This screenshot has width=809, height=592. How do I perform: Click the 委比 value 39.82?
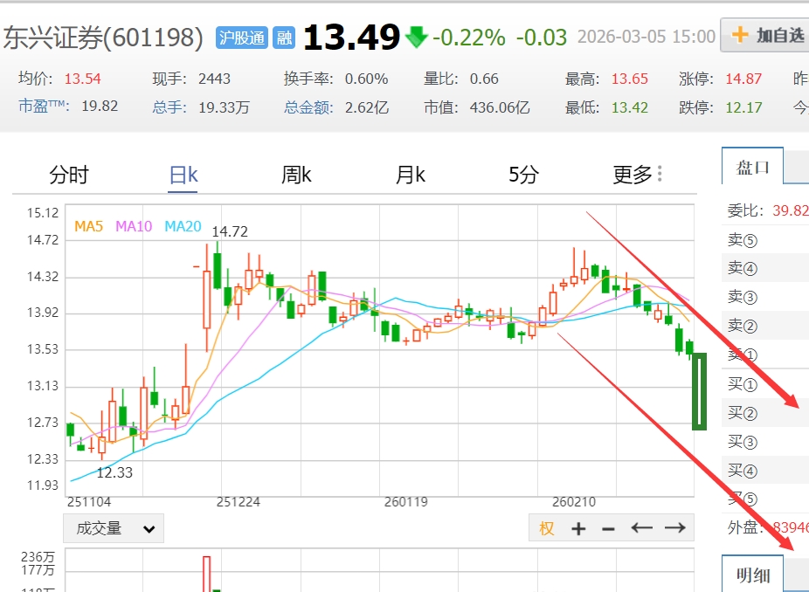[x=791, y=210]
